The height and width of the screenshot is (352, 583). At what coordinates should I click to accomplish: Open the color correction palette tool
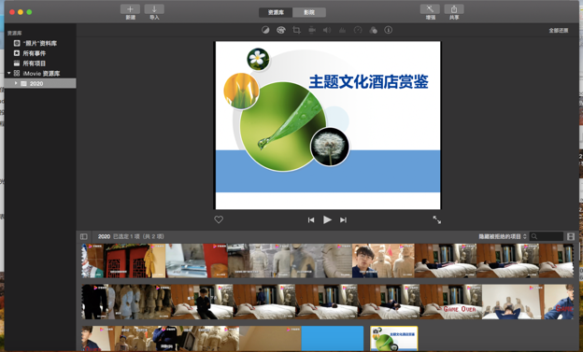tap(280, 30)
